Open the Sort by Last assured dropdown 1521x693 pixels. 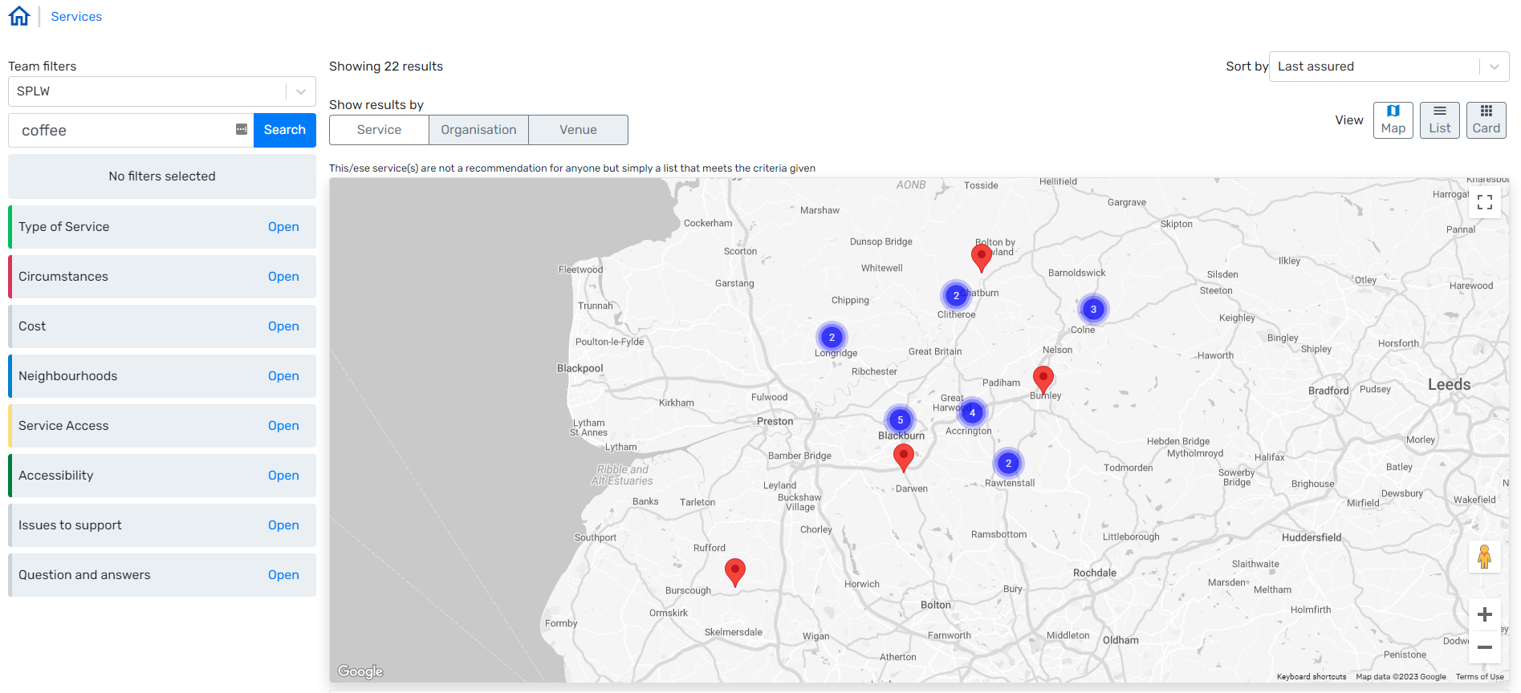pos(1388,67)
